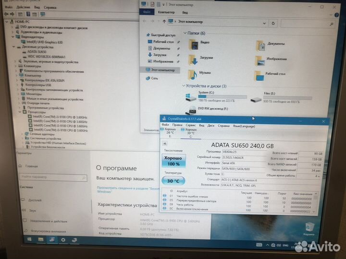The height and width of the screenshot is (259, 346).
Task: Open the Компьютер ribbon tab
Action: (166, 12)
